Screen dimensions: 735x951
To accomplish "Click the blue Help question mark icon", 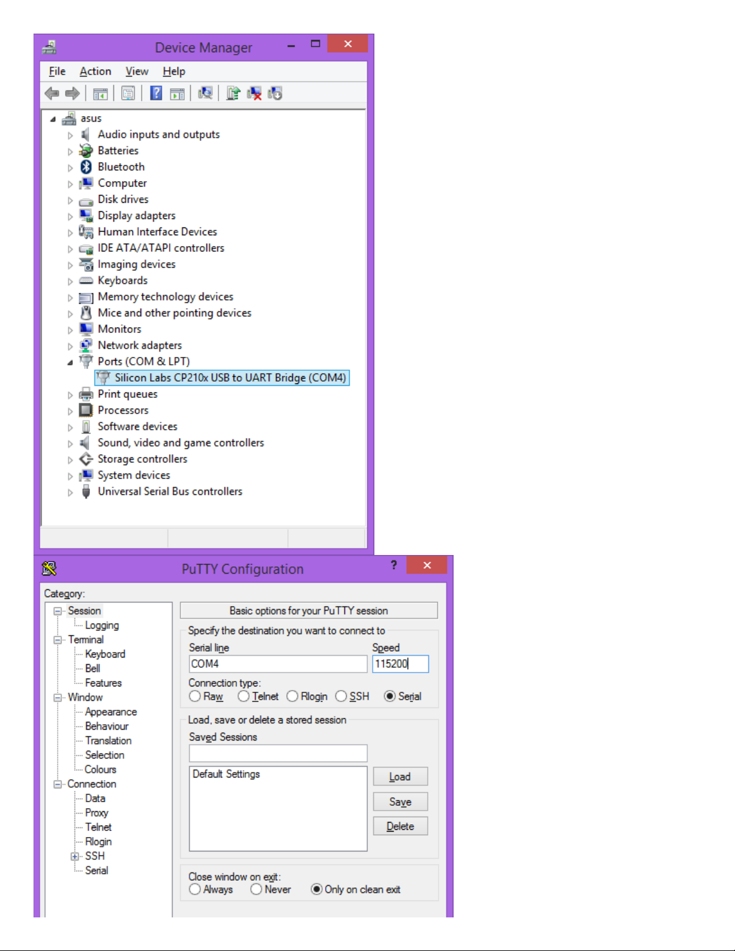I will coord(156,94).
